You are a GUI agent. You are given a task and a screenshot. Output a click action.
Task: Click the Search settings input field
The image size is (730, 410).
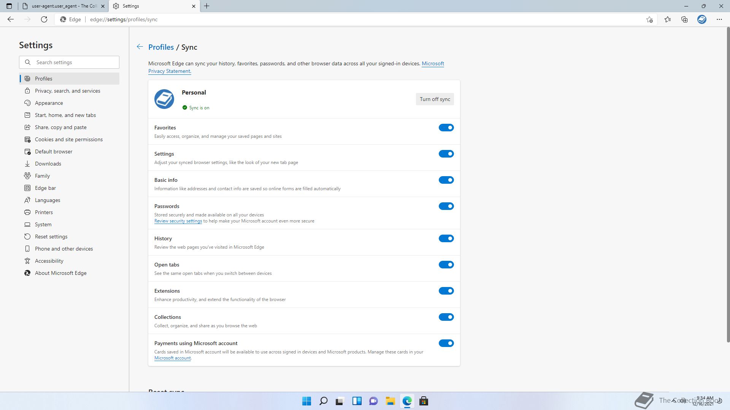pyautogui.click(x=74, y=62)
